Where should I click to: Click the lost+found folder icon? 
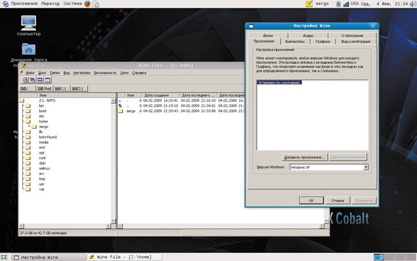point(28,137)
